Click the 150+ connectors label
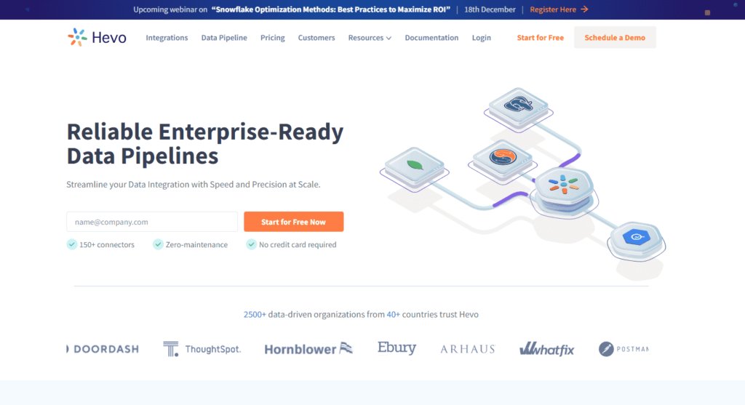This screenshot has height=405, width=745. [107, 244]
